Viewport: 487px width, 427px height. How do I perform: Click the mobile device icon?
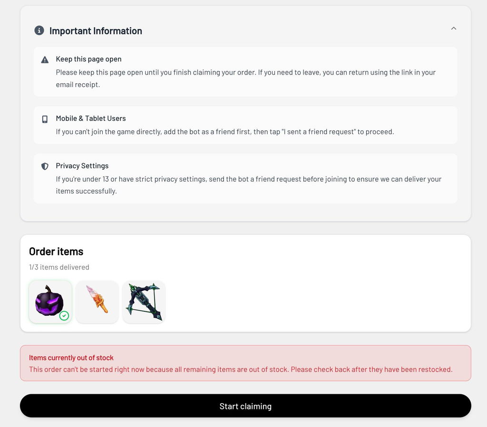pos(45,119)
